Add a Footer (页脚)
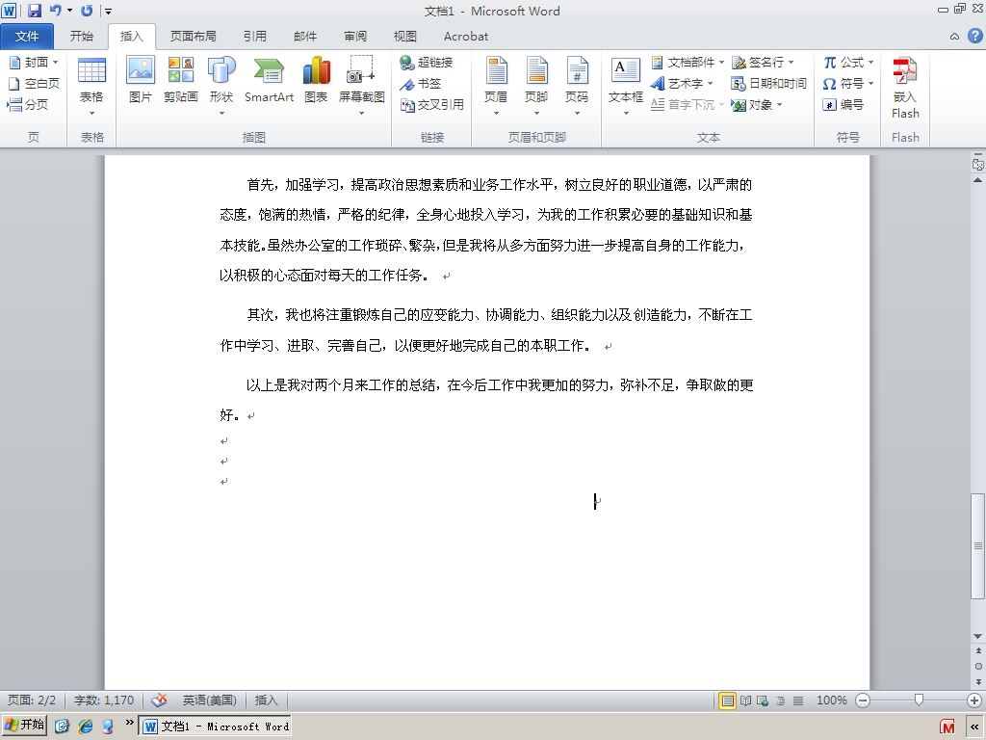This screenshot has height=740, width=986. [536, 86]
